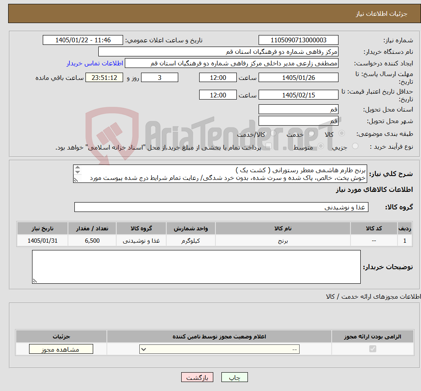Click the غذا و نوشیدنی table cell

coord(141,241)
